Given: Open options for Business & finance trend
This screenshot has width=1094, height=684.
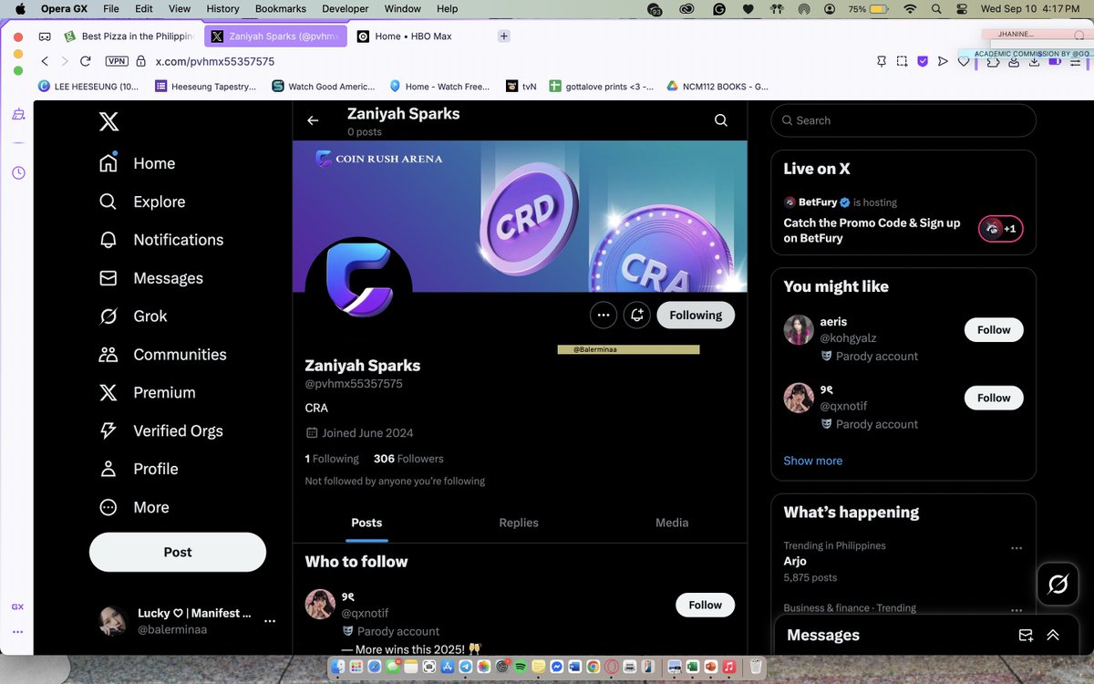Looking at the screenshot, I should pyautogui.click(x=1016, y=610).
